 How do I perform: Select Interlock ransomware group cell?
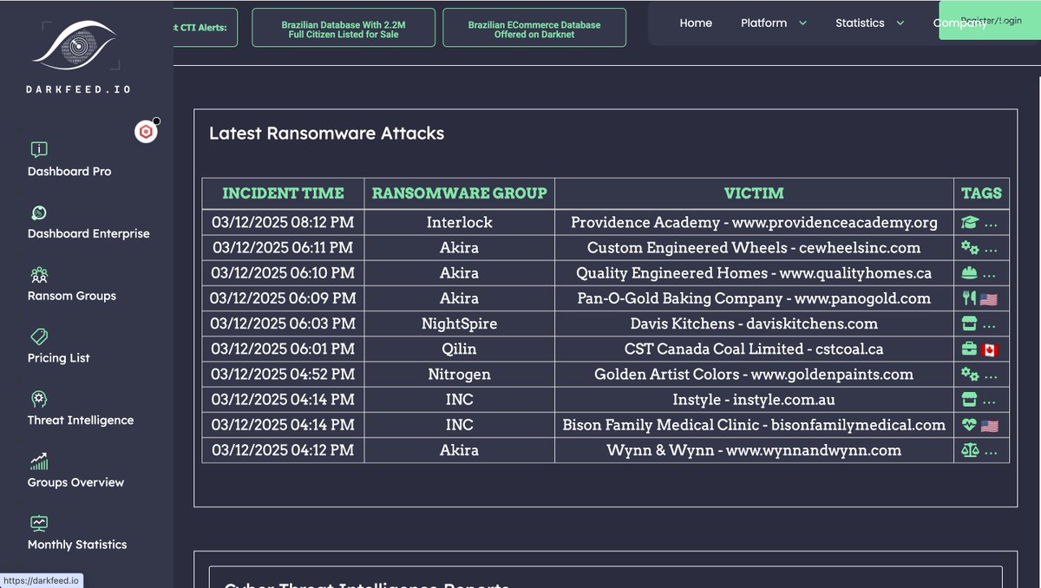coord(460,223)
